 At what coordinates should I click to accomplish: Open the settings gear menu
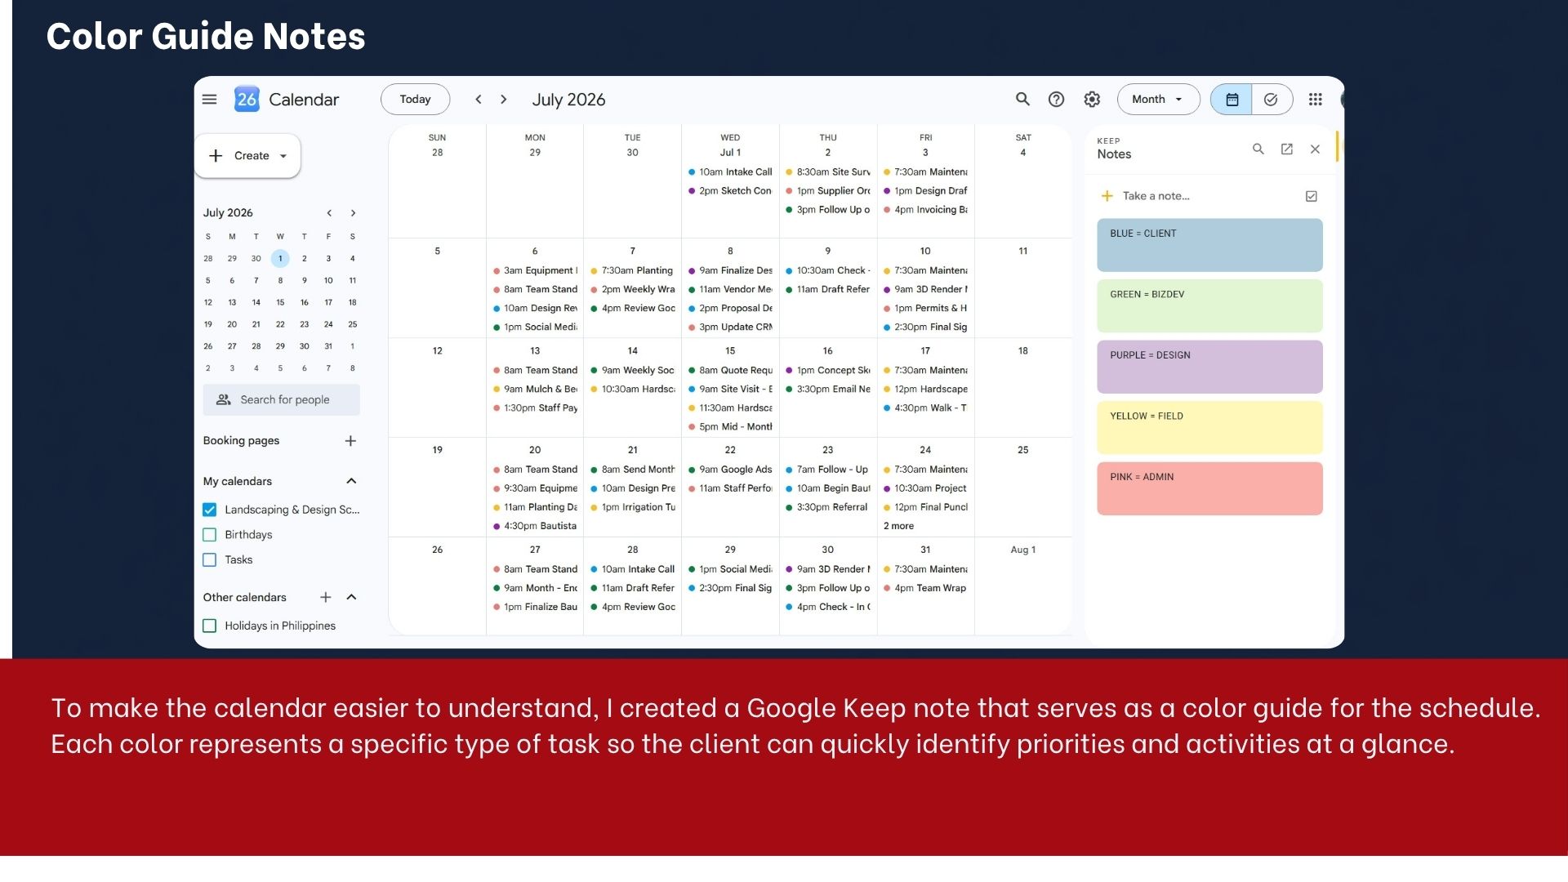[1092, 99]
